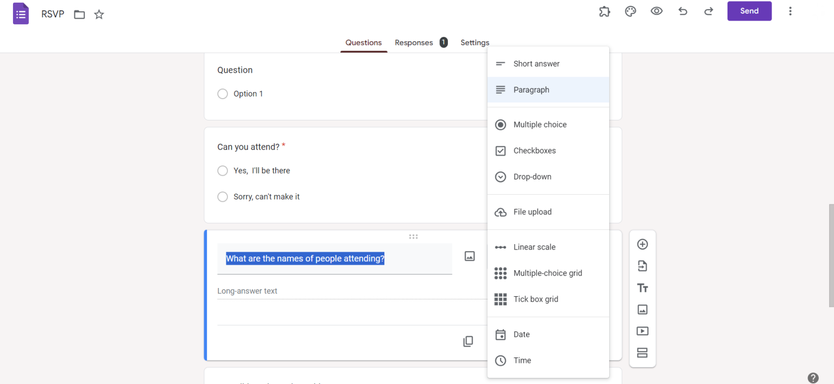Click the "Question" card title

[235, 70]
